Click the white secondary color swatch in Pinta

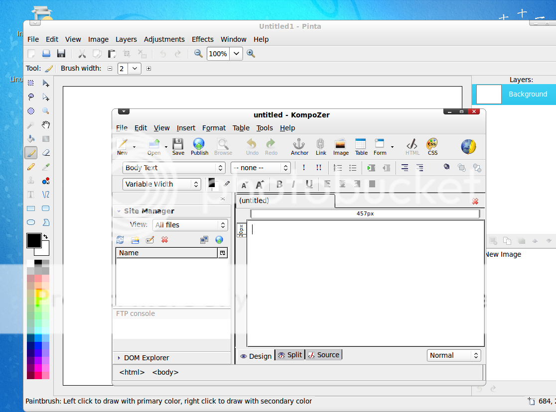45,251
